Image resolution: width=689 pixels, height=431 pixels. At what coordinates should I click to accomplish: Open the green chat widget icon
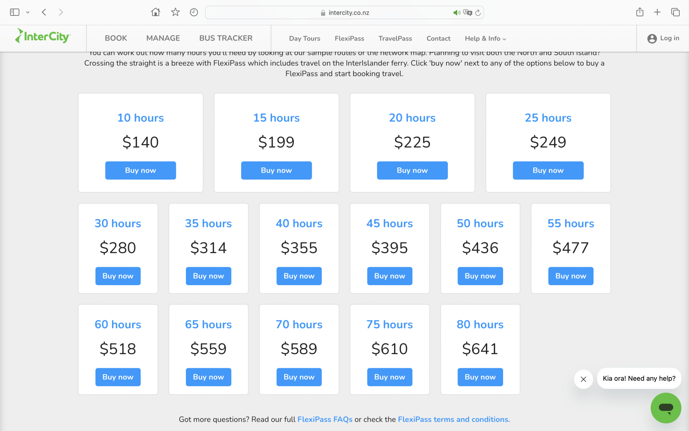[666, 408]
